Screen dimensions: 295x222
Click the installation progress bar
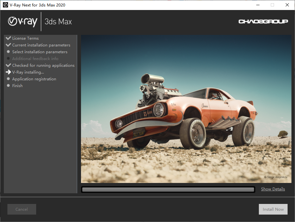[168, 189]
